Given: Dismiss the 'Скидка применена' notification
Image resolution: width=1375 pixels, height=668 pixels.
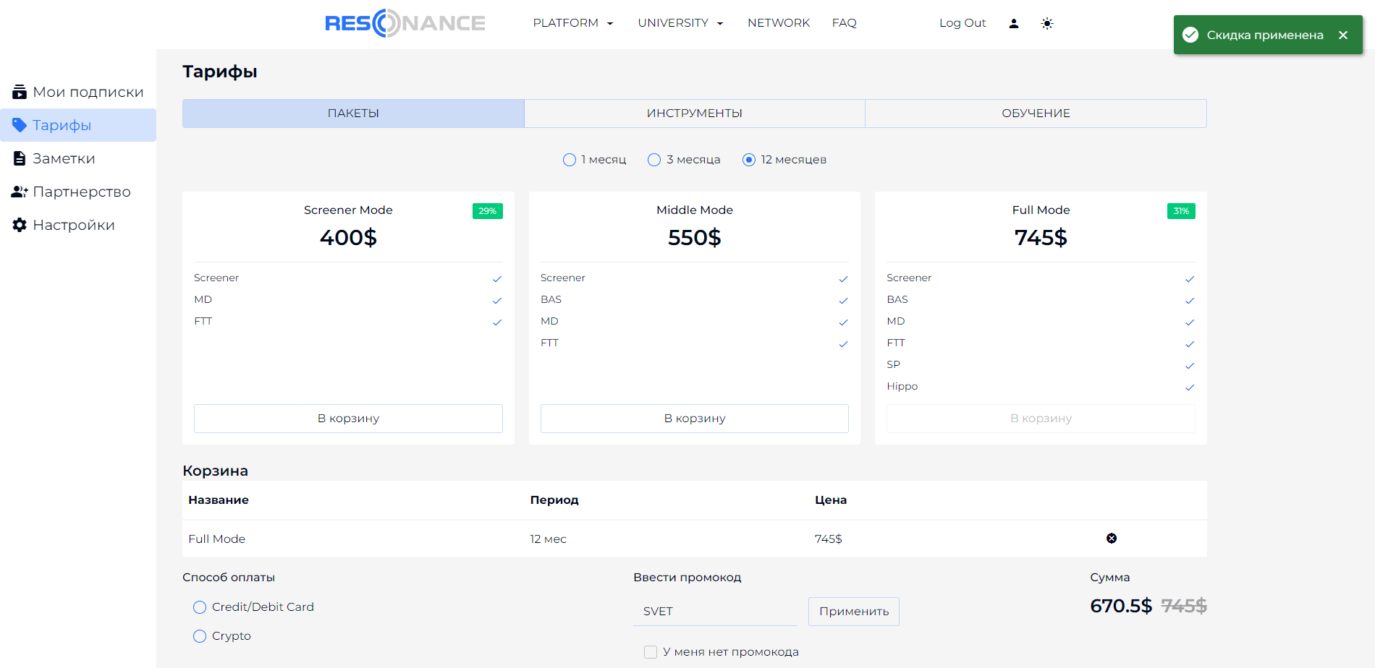Looking at the screenshot, I should pyautogui.click(x=1343, y=35).
